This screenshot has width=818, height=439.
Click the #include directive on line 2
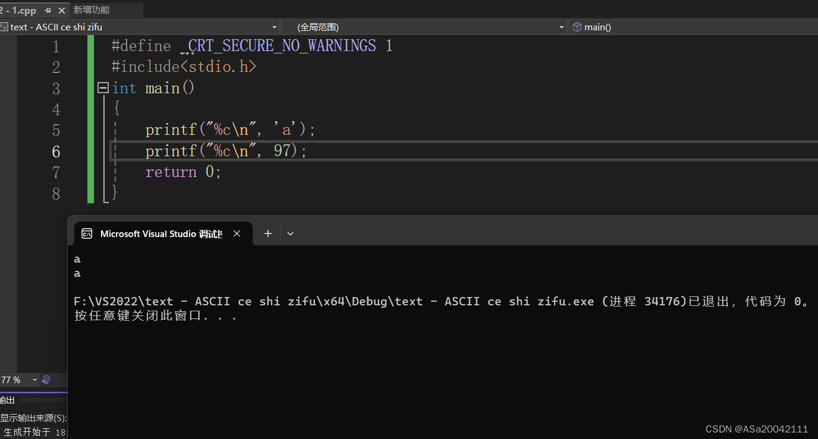(x=146, y=67)
